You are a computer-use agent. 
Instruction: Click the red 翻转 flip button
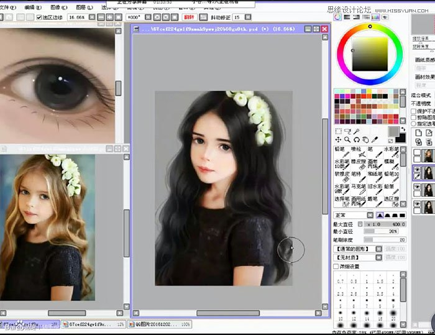click(189, 17)
